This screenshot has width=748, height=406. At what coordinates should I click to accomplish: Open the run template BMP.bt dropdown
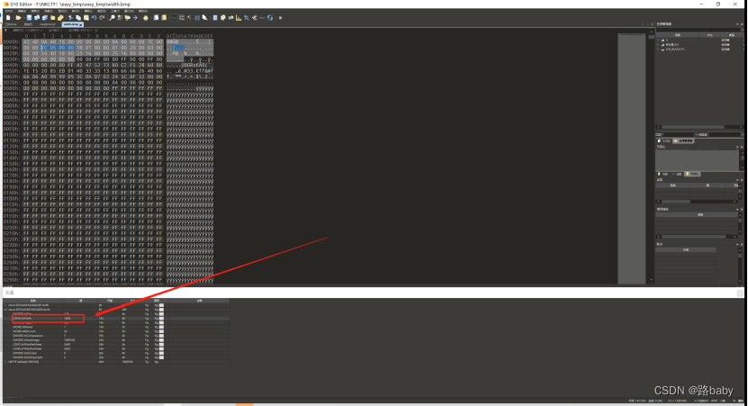click(81, 30)
